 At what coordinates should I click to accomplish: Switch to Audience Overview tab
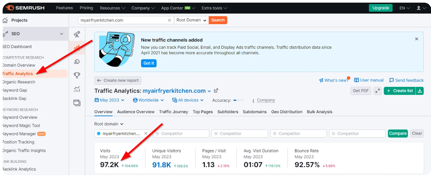coord(136,112)
